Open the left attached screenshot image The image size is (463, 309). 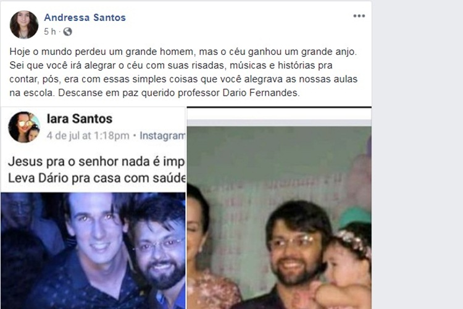pos(93,208)
